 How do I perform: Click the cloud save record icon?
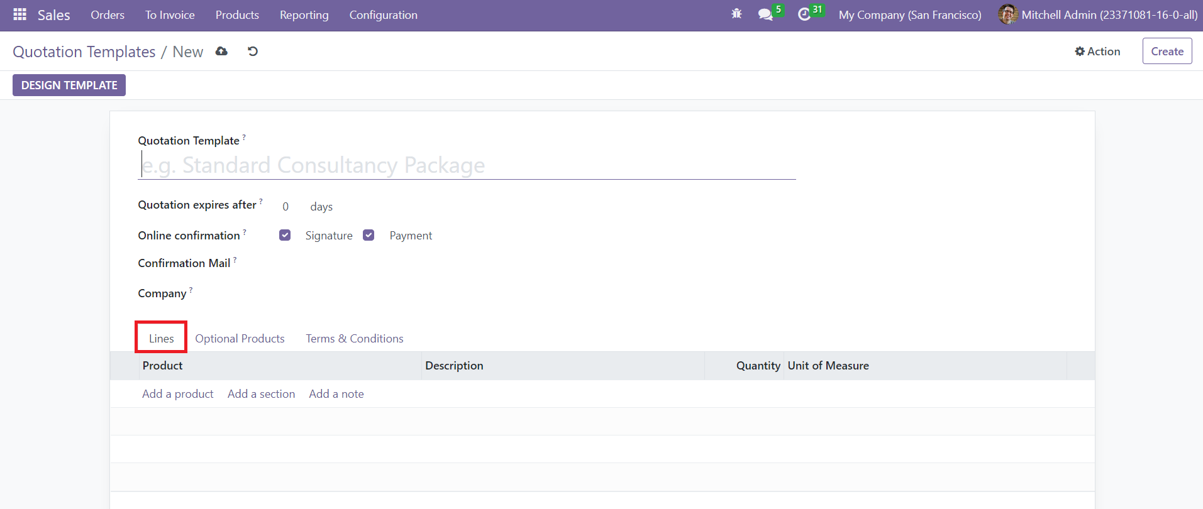[x=221, y=52]
